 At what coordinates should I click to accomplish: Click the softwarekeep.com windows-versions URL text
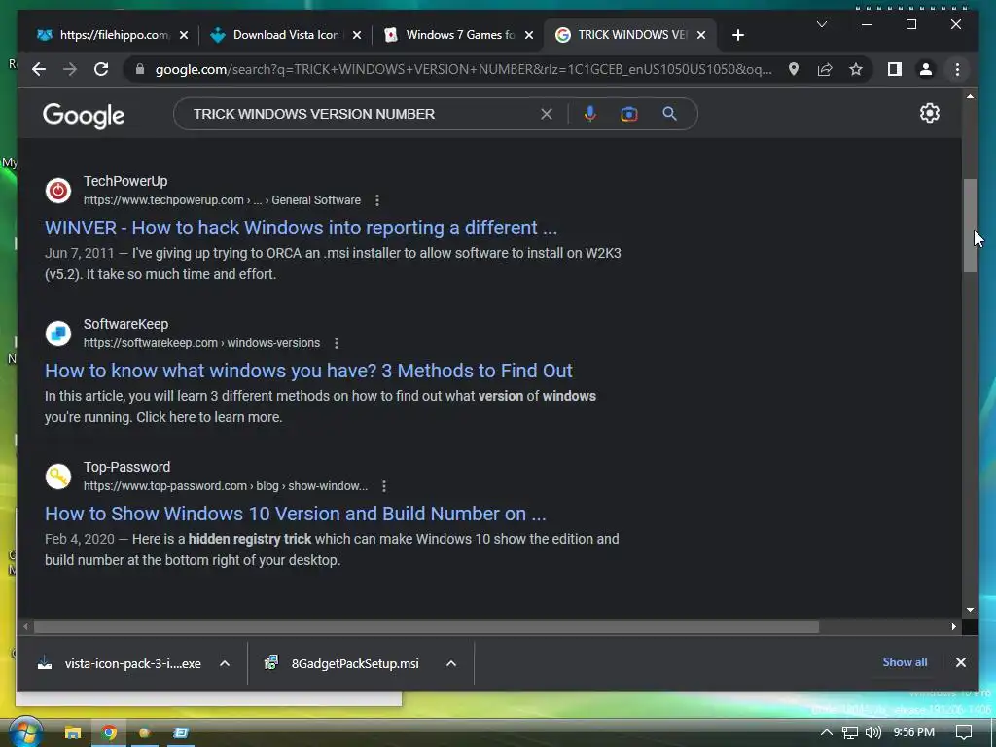click(x=201, y=343)
